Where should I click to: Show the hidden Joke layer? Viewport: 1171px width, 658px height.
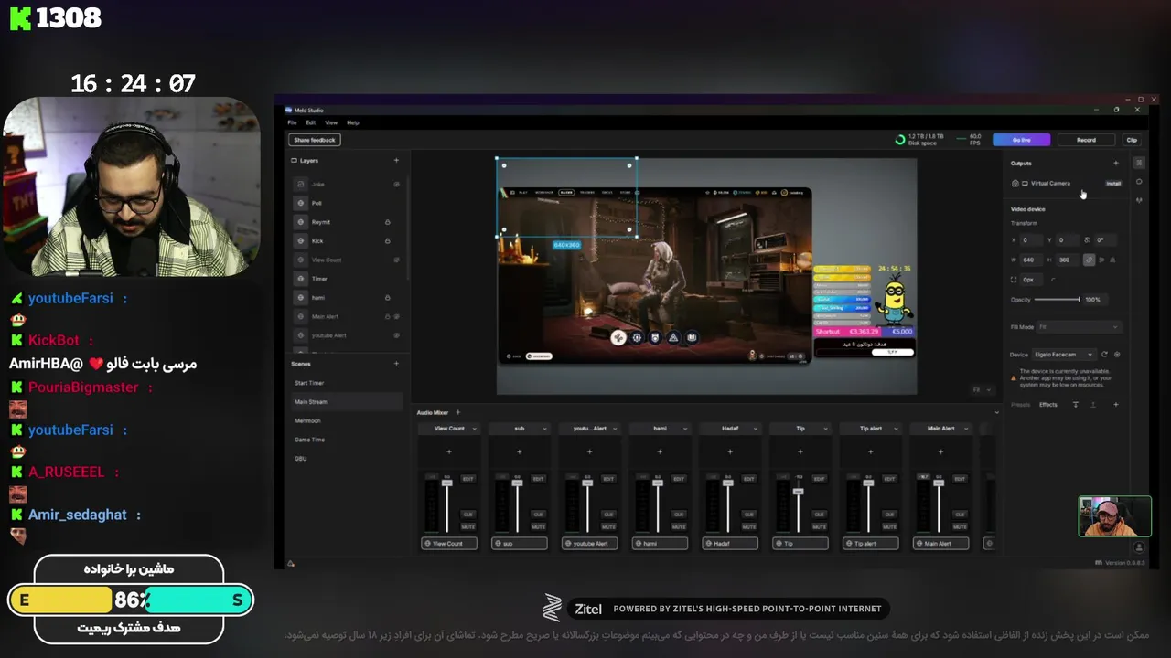tap(396, 184)
